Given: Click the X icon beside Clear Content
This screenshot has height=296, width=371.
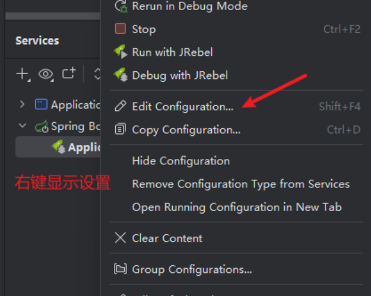Looking at the screenshot, I should (x=121, y=238).
